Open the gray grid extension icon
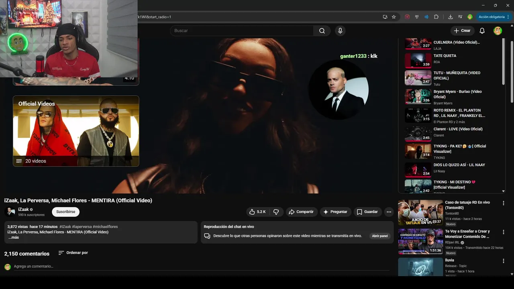Viewport: 514px width, 289px height. point(417,17)
